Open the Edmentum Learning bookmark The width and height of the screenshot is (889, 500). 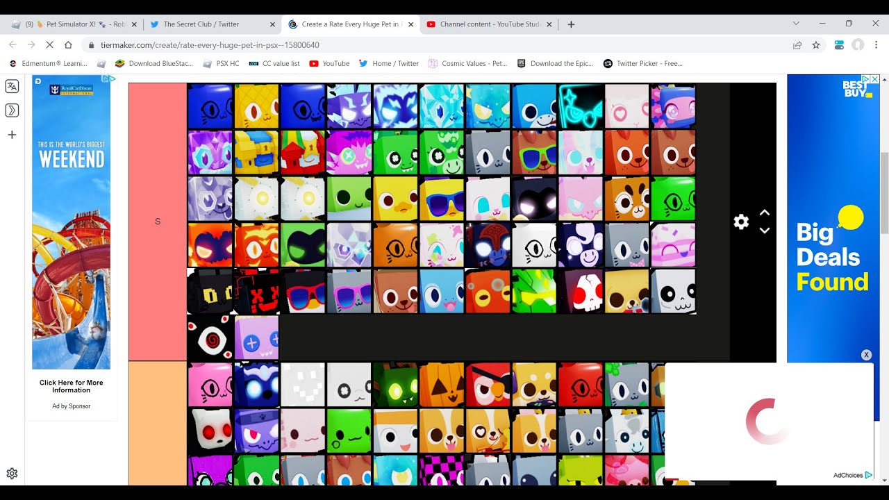pyautogui.click(x=47, y=63)
